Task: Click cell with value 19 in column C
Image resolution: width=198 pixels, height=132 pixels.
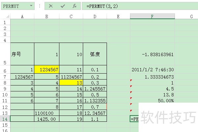Action: pos(71,119)
